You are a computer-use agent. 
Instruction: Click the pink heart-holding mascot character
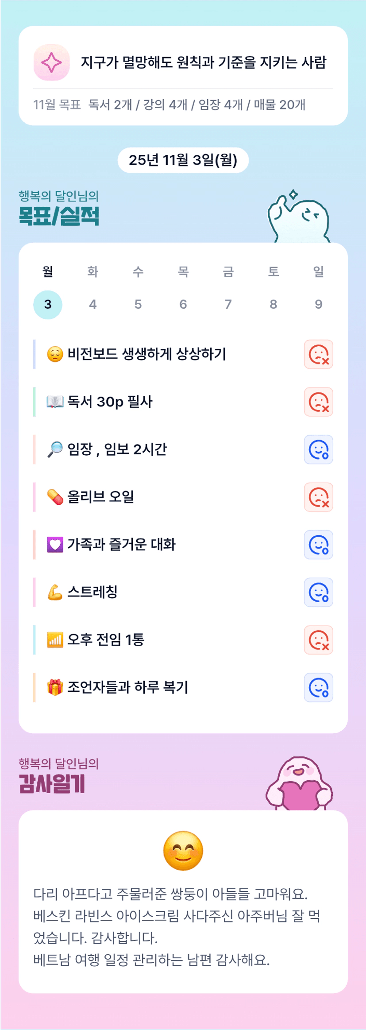[300, 785]
